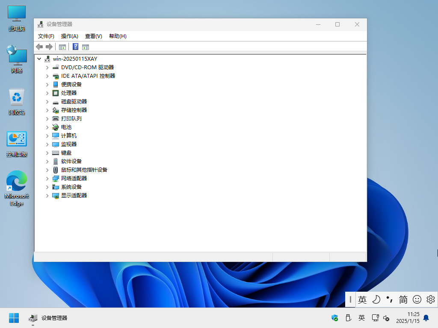This screenshot has width=438, height=328.
Task: Click the display adapter (显示适配器) icon
Action: (x=56, y=196)
